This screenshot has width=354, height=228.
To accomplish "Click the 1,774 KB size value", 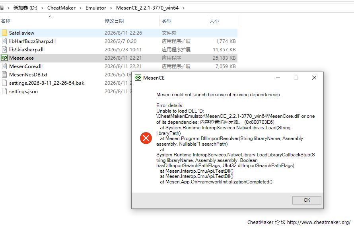I will [x=226, y=41].
